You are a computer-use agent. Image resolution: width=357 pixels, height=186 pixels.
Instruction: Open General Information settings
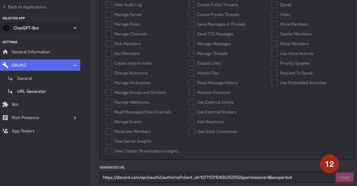click(31, 52)
